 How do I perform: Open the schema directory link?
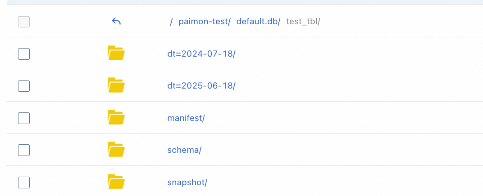[x=184, y=150]
